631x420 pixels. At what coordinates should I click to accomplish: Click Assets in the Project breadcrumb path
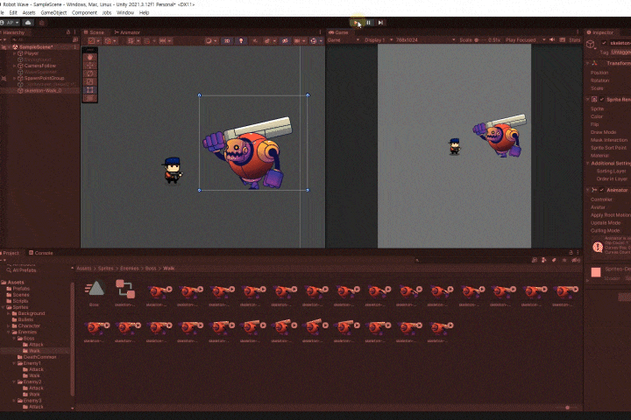(84, 268)
